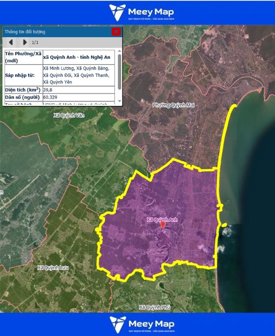
Task: Go to next object with right arrow
Action: [x=25, y=43]
